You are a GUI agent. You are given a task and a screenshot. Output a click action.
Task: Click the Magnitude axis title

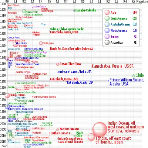point(142,1)
